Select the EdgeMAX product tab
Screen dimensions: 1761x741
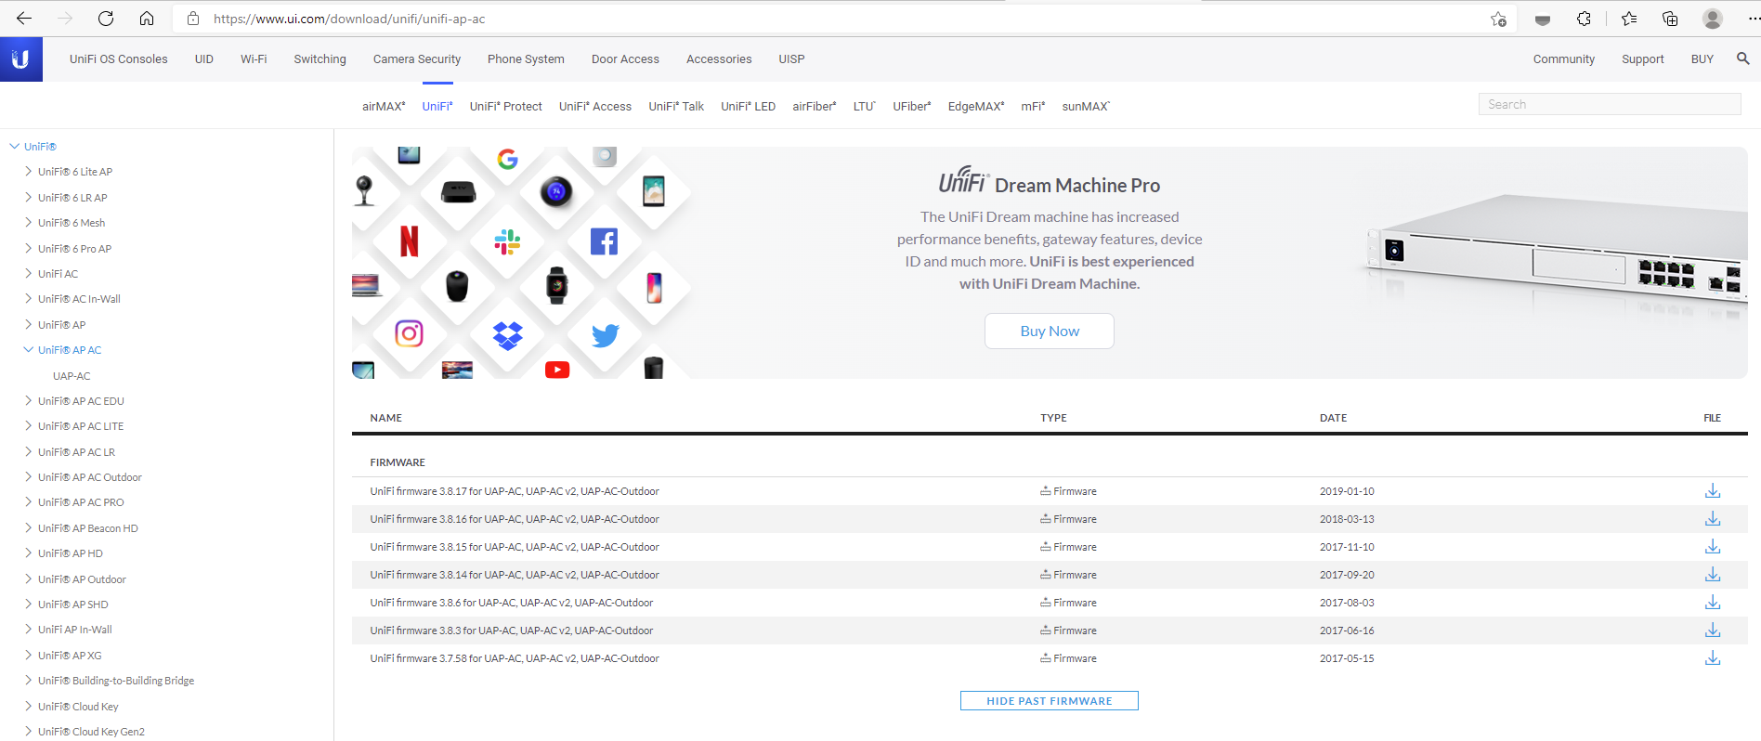click(x=975, y=107)
